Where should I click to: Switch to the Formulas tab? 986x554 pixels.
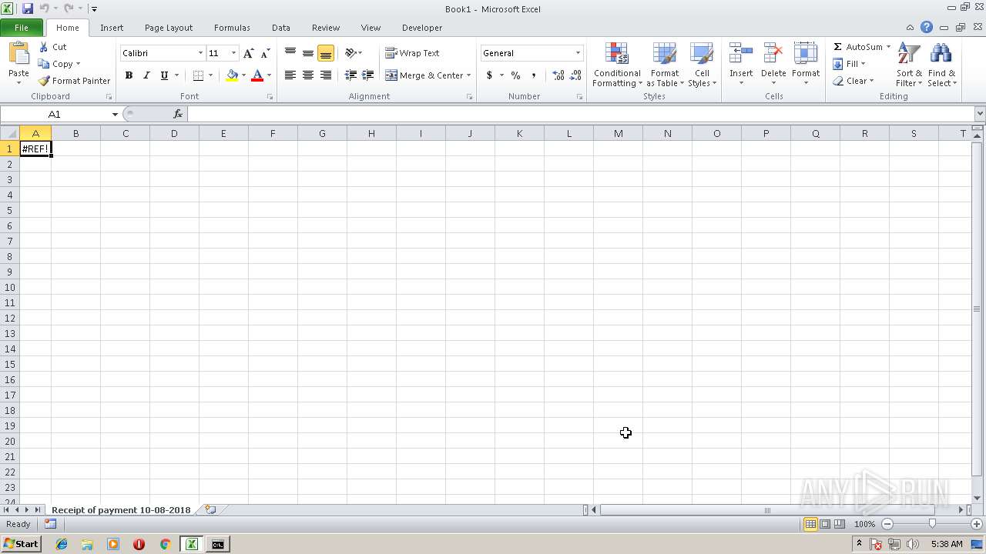tap(232, 28)
